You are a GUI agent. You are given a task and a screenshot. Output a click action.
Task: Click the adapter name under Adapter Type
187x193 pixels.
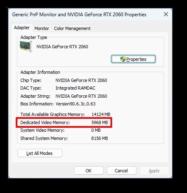(62, 47)
